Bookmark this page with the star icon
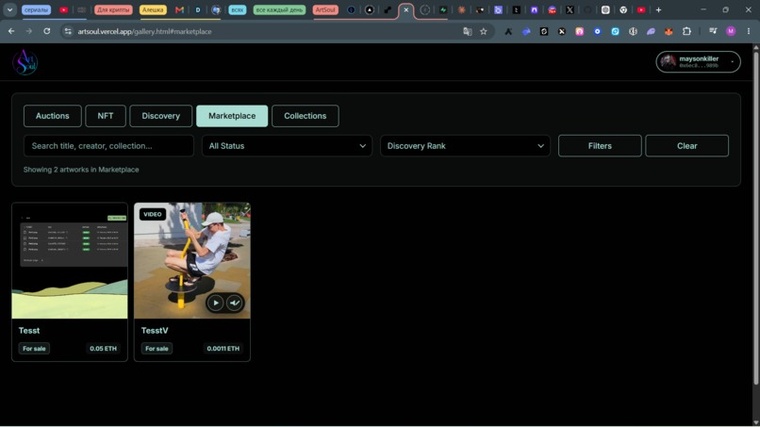This screenshot has width=760, height=427. (483, 31)
